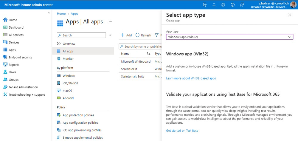Click the Devices monitor icon
Image resolution: width=298 pixels, height=141 pixels.
5,42
